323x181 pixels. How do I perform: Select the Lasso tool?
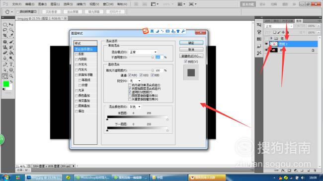click(x=5, y=30)
